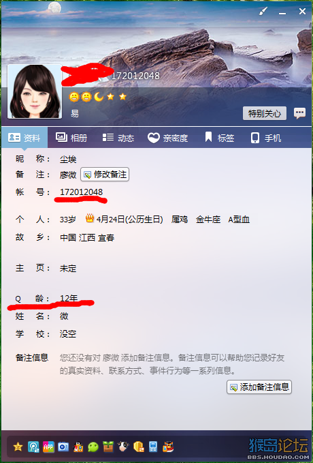Click the 添加备注信息 button
The height and width of the screenshot is (463, 313).
[x=259, y=387]
